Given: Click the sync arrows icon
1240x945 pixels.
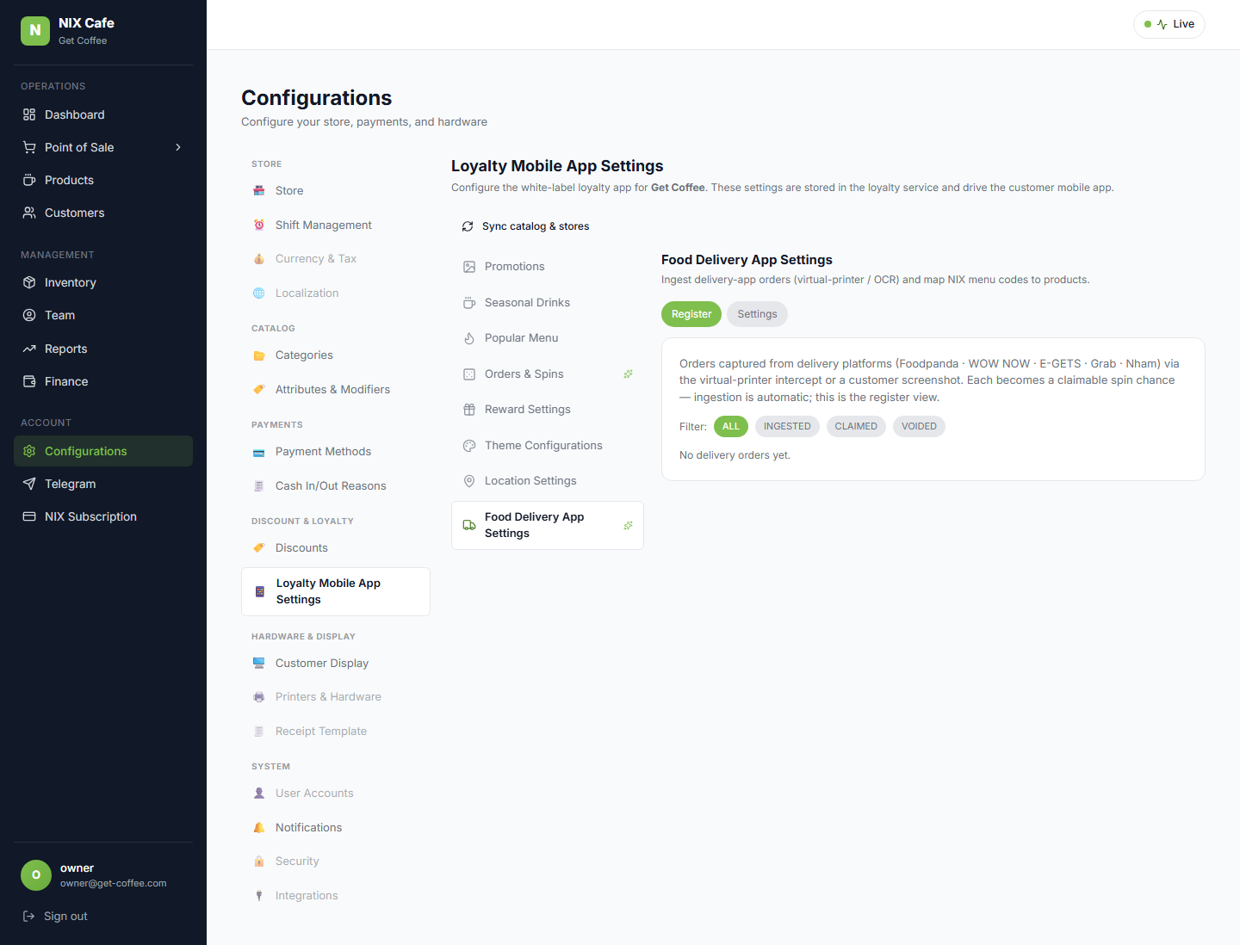Looking at the screenshot, I should click(468, 226).
